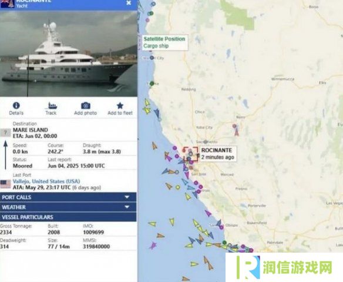Click the Satellite Position Cargo ship tooltip
343x282 pixels.
pos(164,42)
